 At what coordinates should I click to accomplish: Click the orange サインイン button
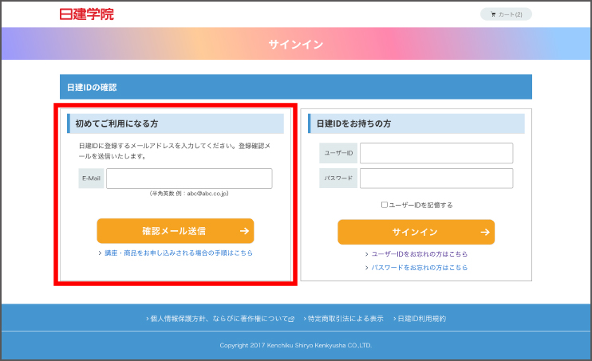(x=416, y=232)
